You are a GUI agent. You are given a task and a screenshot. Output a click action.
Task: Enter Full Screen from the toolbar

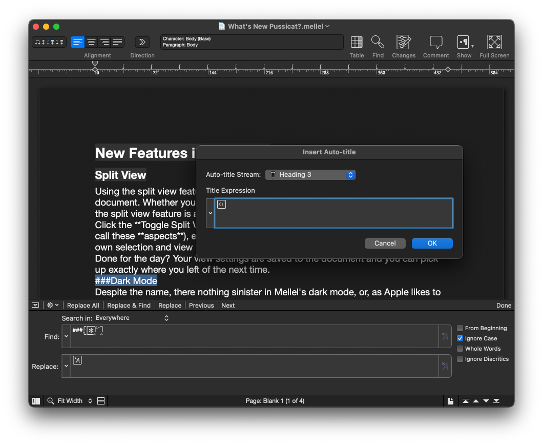[494, 42]
